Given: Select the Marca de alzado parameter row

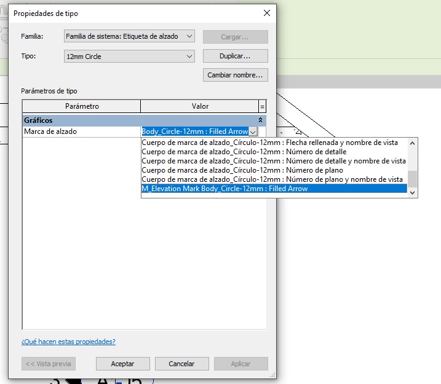Looking at the screenshot, I should click(81, 131).
